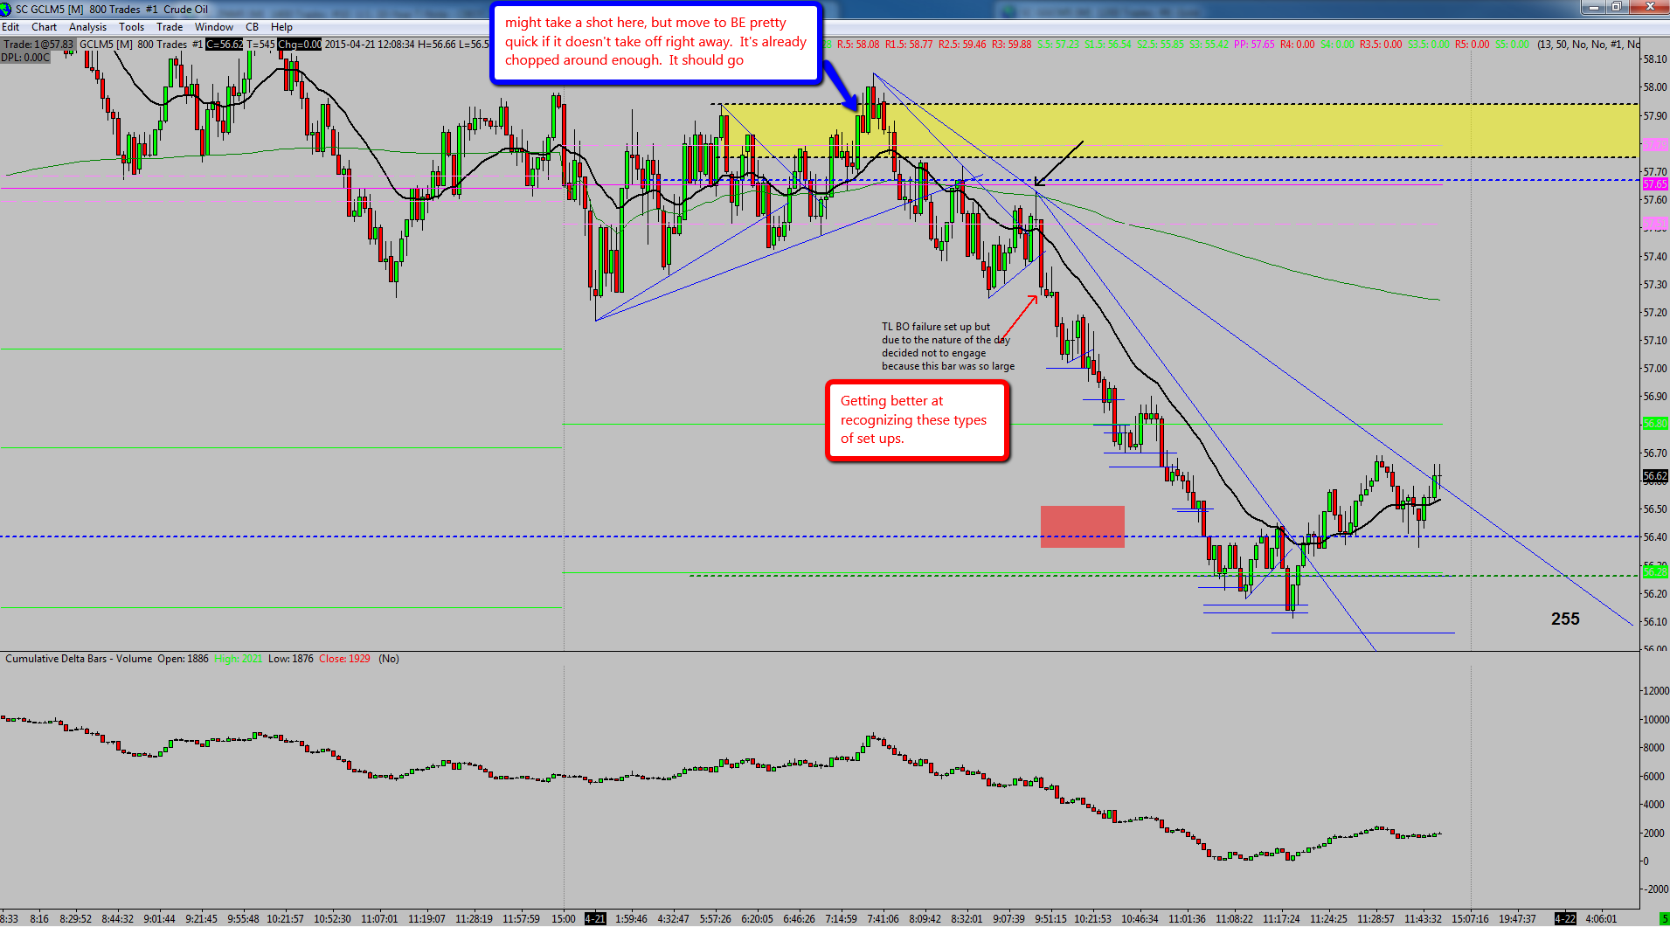This screenshot has width=1670, height=927.
Task: Click the 'Low: 1876' delta value
Action: click(x=291, y=659)
